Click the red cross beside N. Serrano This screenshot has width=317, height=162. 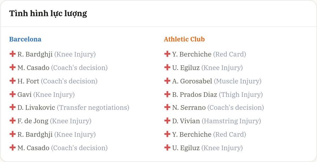tap(167, 107)
